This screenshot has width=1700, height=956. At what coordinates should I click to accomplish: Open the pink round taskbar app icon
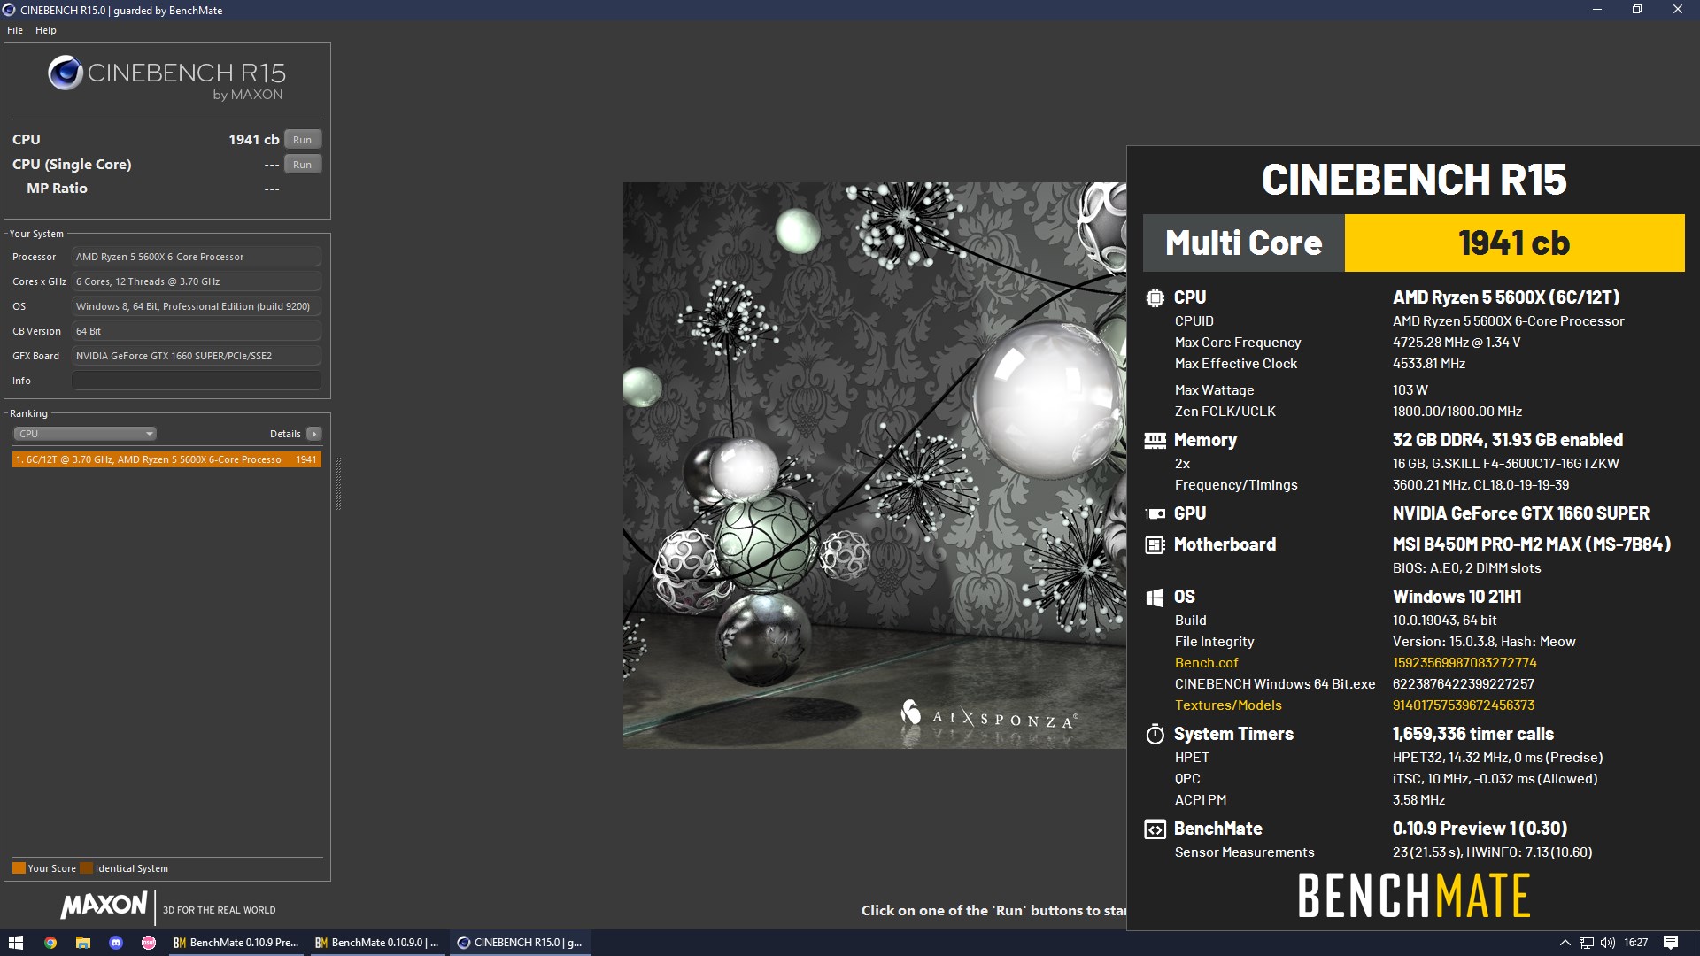click(x=149, y=943)
